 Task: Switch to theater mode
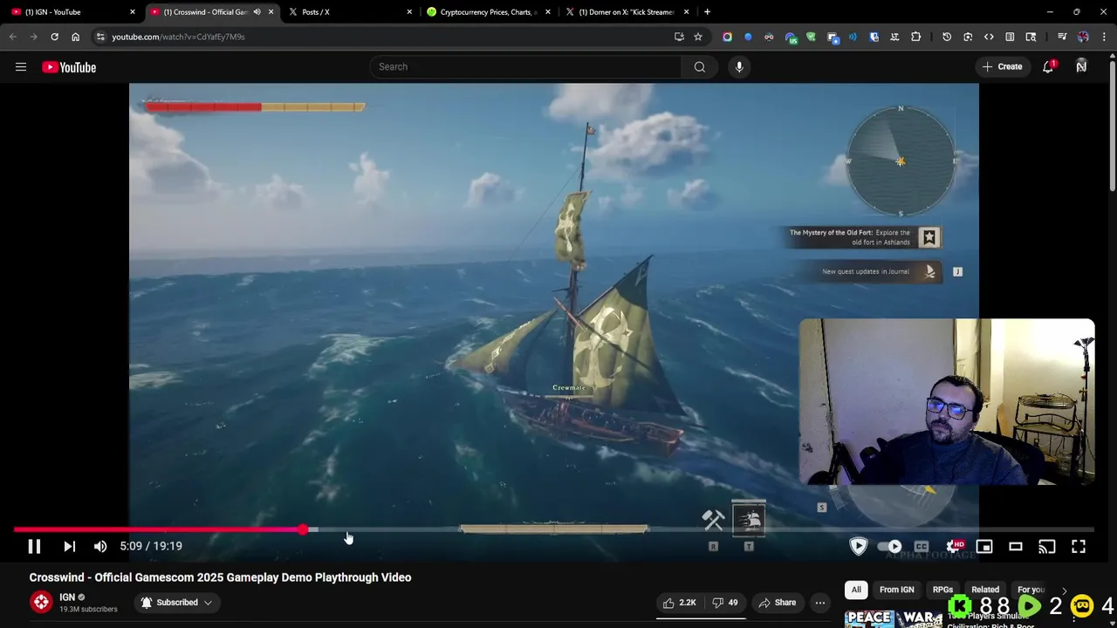click(x=1016, y=546)
